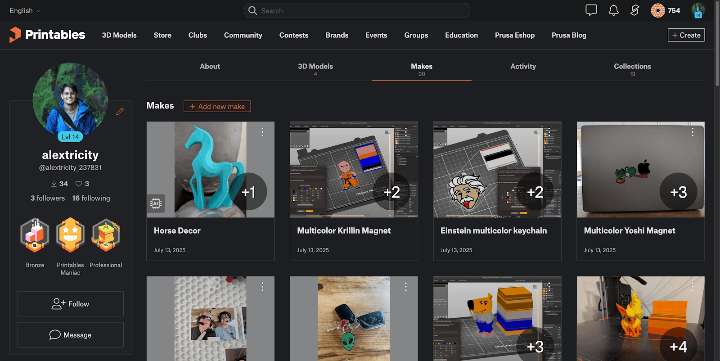Screen dimensions: 720x361
Task: Open three-dot menu on Multicolor Yoshi Magnet
Action: tap(693, 132)
